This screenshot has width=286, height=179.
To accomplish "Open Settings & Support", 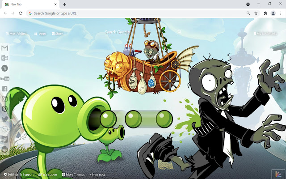I will pyautogui.click(x=19, y=175).
